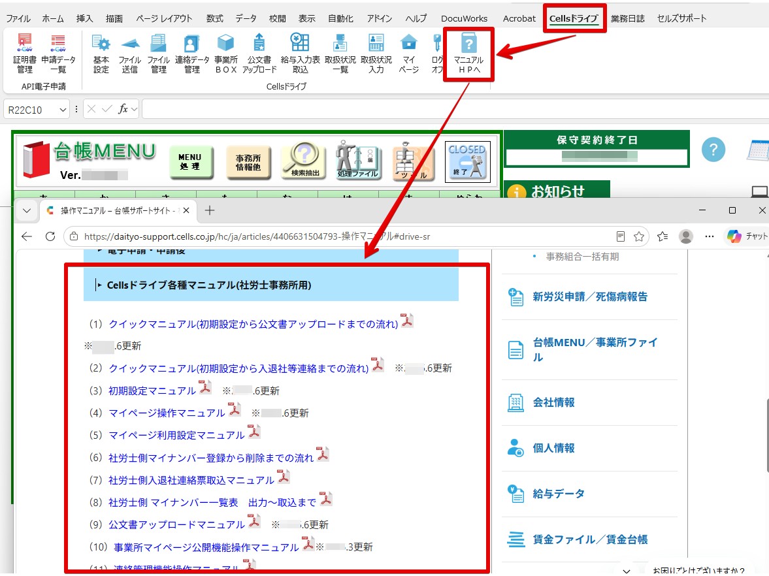Open link (2) クイックマニュアル 入退社等連絡までの流れ
The height and width of the screenshot is (576, 769).
coord(238,368)
